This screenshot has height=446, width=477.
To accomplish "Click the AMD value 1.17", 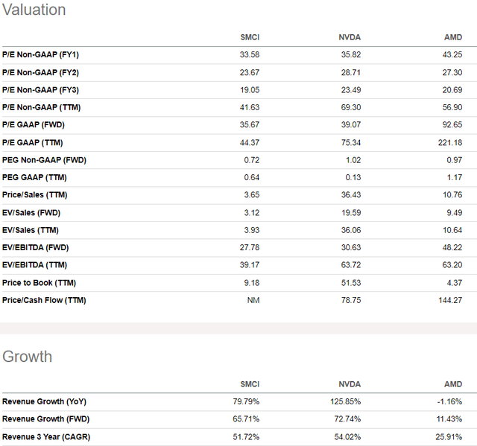I will click(x=455, y=177).
